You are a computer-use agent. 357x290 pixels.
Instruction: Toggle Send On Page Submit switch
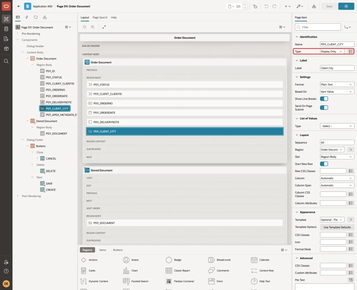[324, 108]
